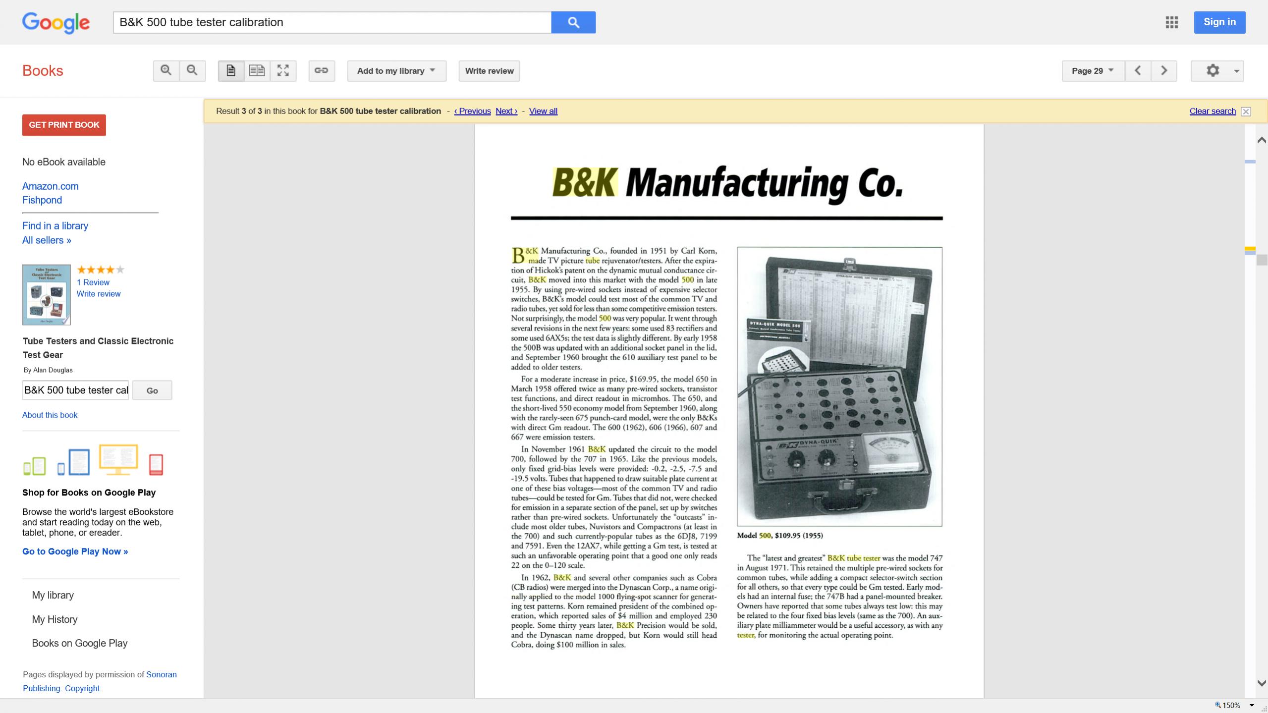1268x713 pixels.
Task: Click the in-book search field
Action: tap(75, 390)
